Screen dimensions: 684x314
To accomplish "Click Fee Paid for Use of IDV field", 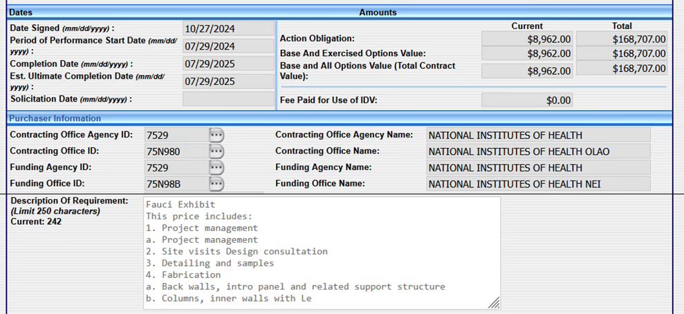I will 527,100.
